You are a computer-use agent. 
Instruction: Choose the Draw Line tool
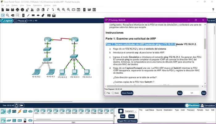28,15
